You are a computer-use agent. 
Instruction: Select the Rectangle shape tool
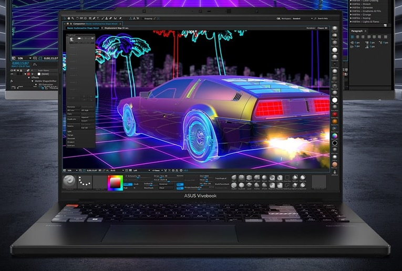[90, 18]
